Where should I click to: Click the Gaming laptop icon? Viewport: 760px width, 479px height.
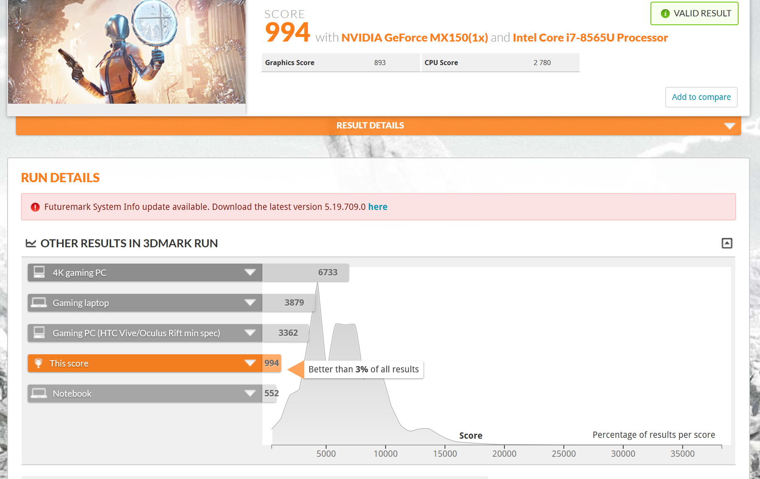tap(39, 303)
